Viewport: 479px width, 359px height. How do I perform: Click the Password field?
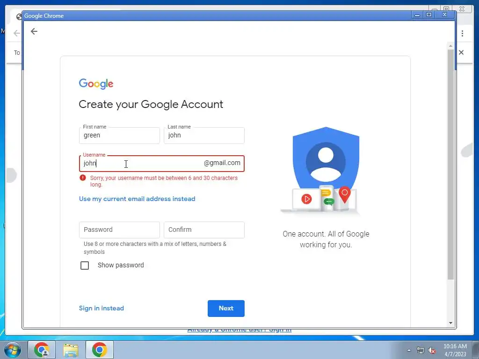[x=119, y=230]
